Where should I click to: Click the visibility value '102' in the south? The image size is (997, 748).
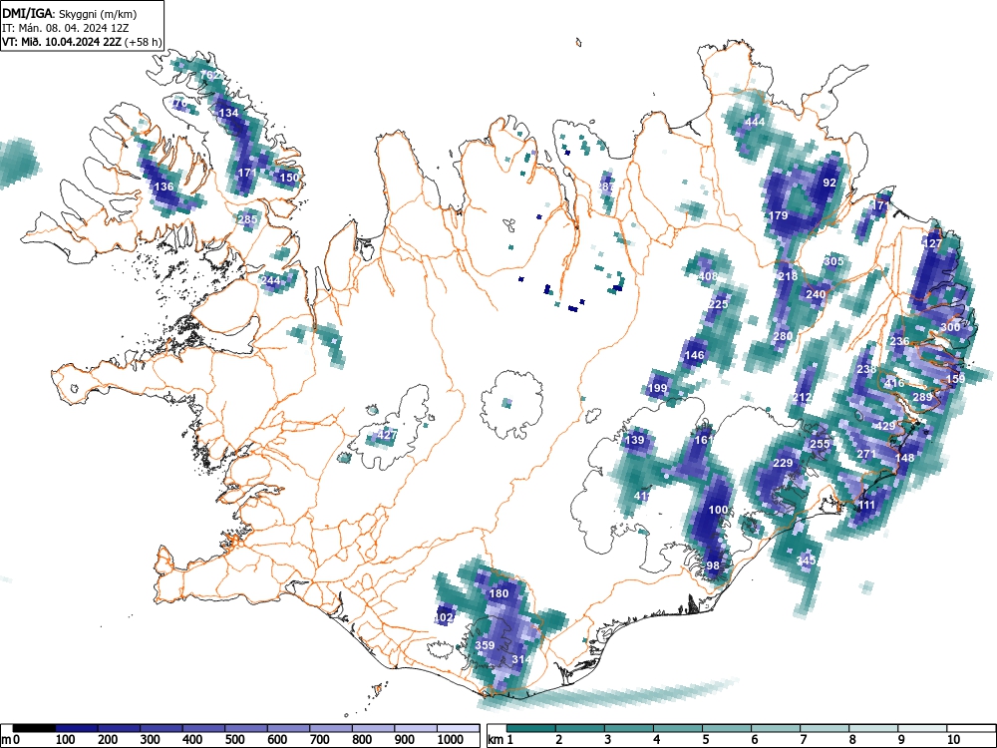[x=444, y=617]
